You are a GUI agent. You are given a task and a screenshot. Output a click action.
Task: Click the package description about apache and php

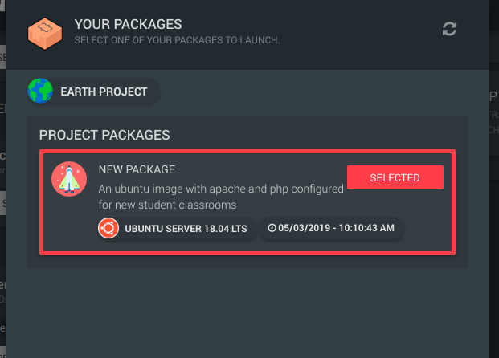pyautogui.click(x=221, y=197)
